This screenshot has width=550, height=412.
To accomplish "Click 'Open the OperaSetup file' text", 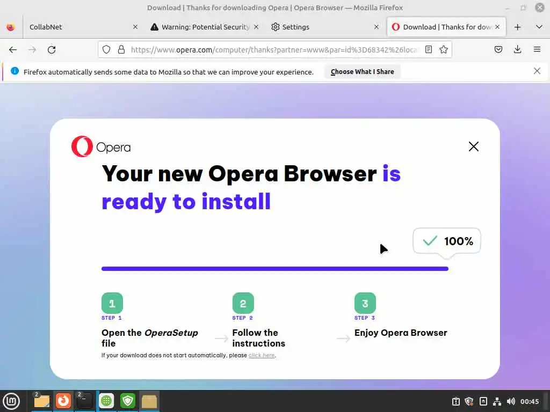I will point(150,338).
